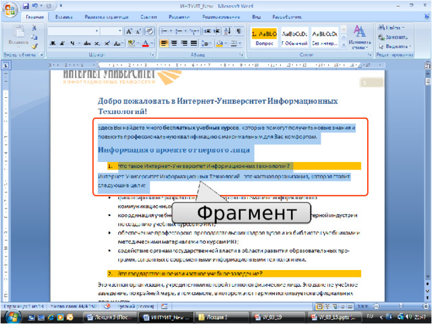Open the Вставка ribbon tab

[x=63, y=17]
